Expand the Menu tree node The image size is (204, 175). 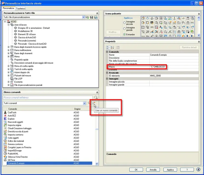click(8, 56)
